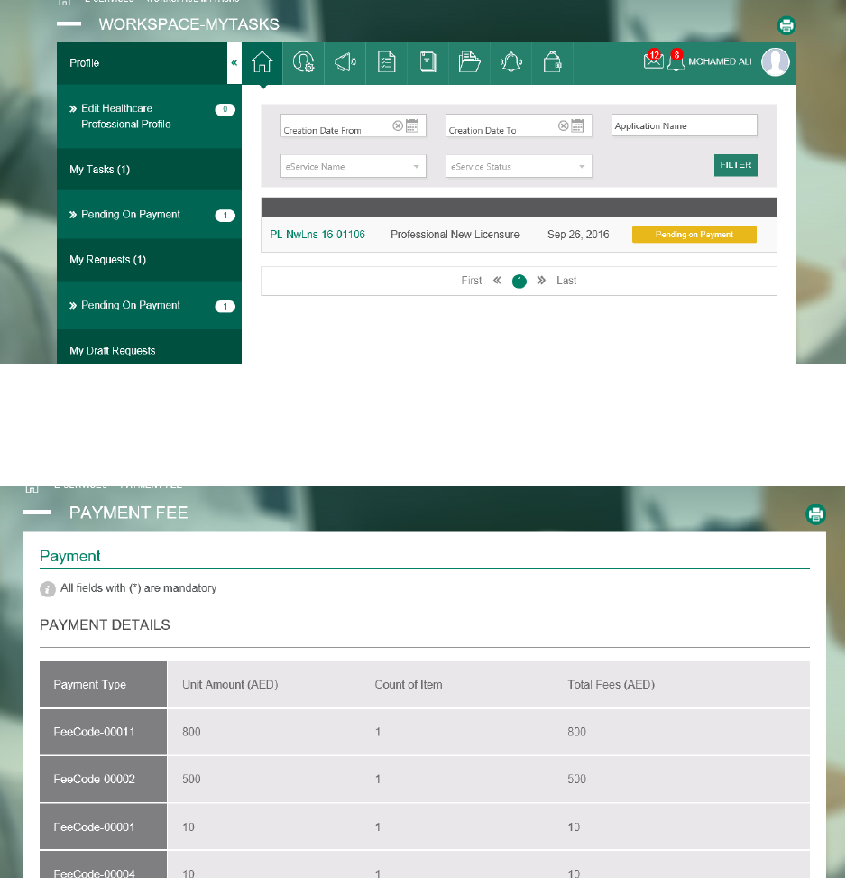Clear the Creation Date To field
846x878 pixels.
coord(563,125)
